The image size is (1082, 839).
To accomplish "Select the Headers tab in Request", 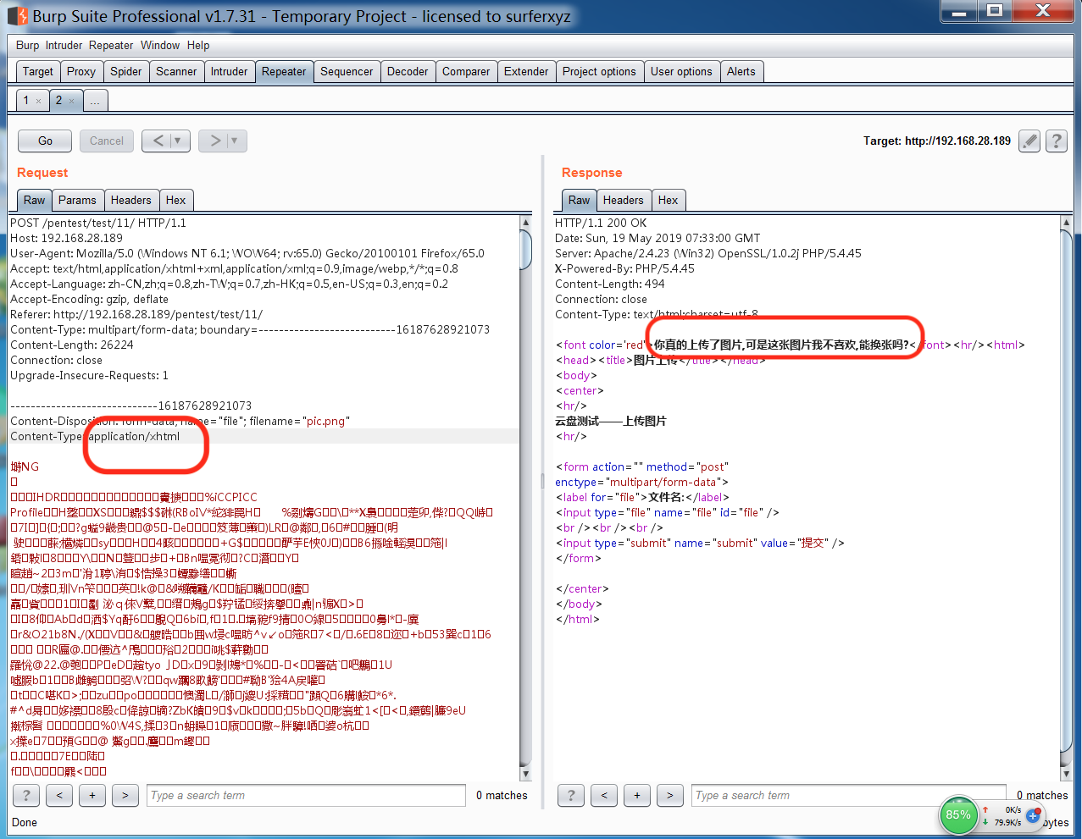I will (x=131, y=200).
